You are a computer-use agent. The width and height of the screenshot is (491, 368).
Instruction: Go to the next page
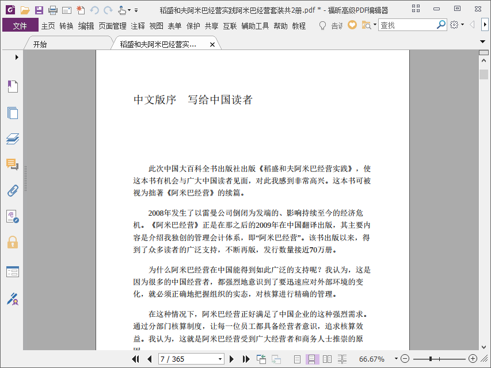coord(231,359)
